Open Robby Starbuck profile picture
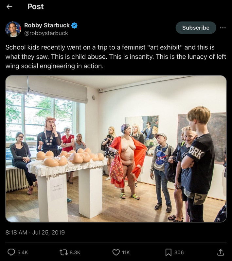 [13, 29]
